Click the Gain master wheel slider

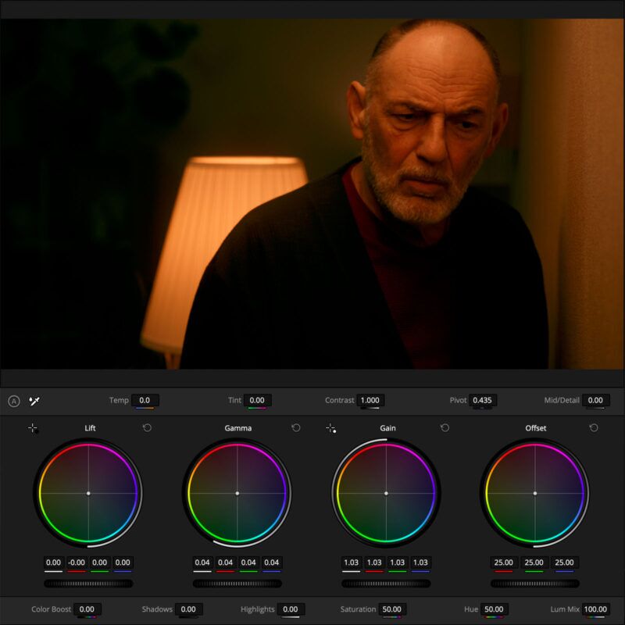pyautogui.click(x=386, y=584)
